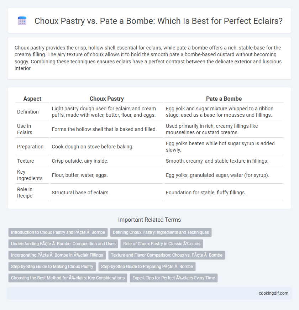Select 'Defining Choux Pastry: Ingredients and Techniques' tag
Image resolution: width=299 pixels, height=310 pixels.
pos(161,232)
